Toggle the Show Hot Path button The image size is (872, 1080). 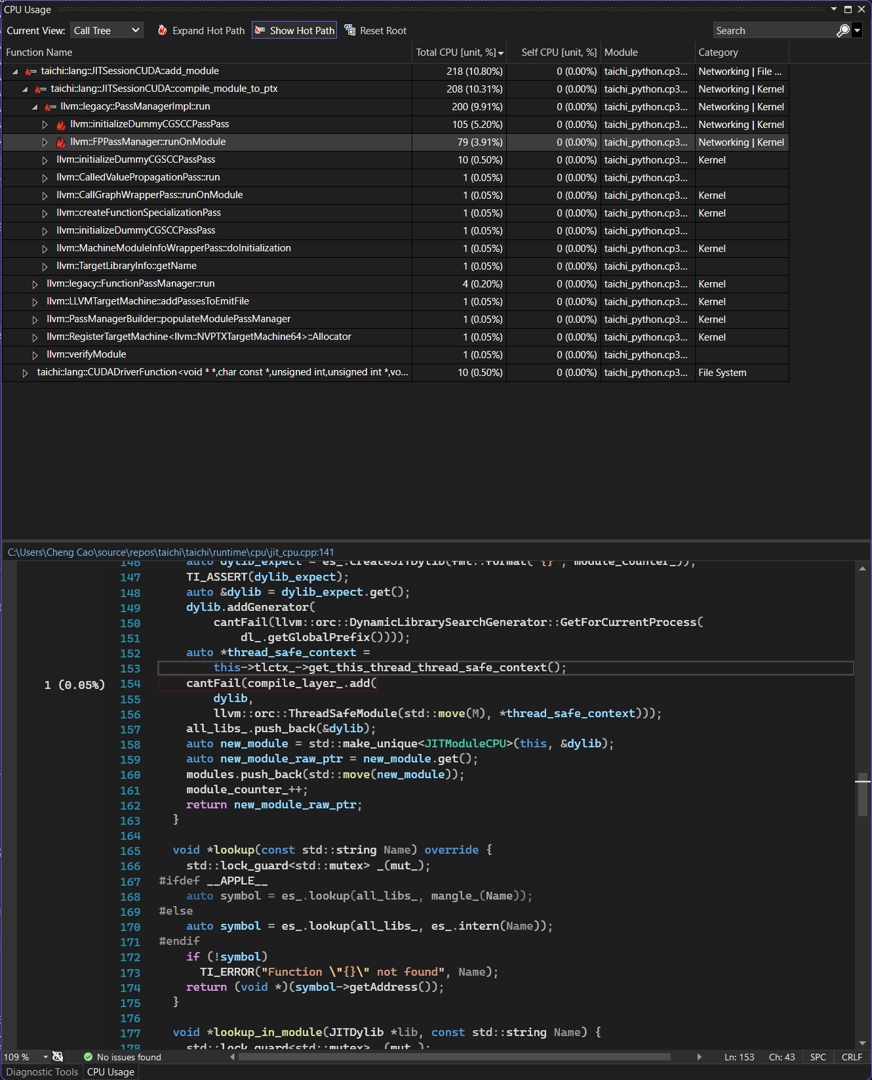294,30
